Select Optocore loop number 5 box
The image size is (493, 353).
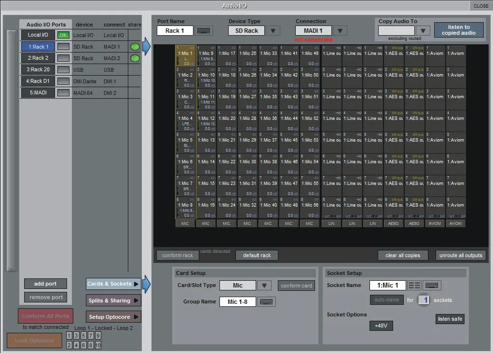click(x=83, y=336)
